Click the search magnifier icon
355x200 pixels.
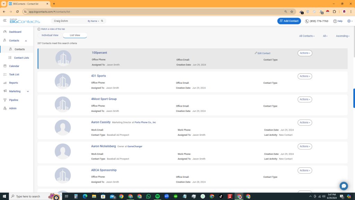(x=103, y=21)
